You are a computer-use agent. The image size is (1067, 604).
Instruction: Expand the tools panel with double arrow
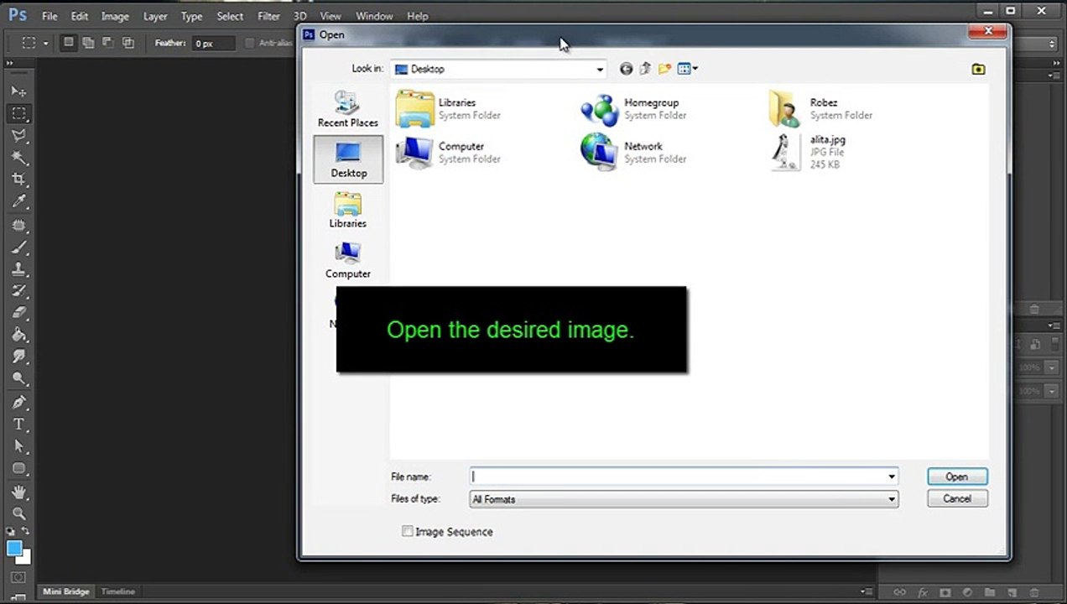pos(10,63)
